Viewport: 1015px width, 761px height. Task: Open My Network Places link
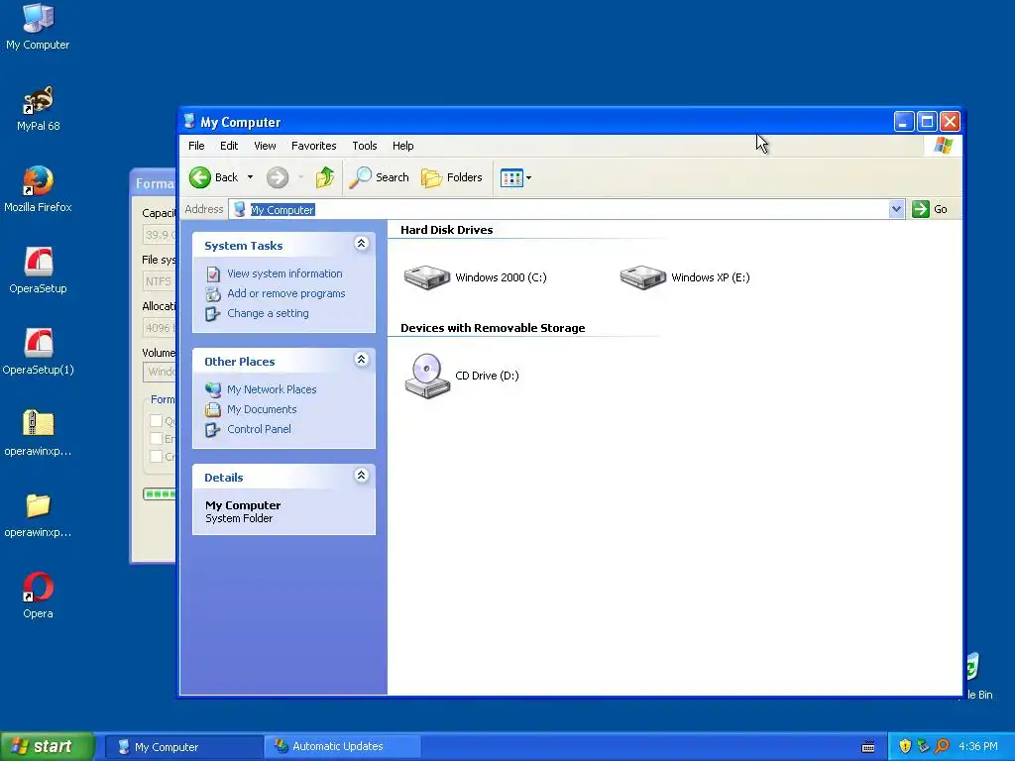(272, 389)
